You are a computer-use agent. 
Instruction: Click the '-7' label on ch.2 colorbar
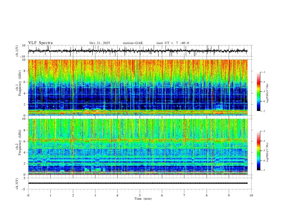pos(263,170)
